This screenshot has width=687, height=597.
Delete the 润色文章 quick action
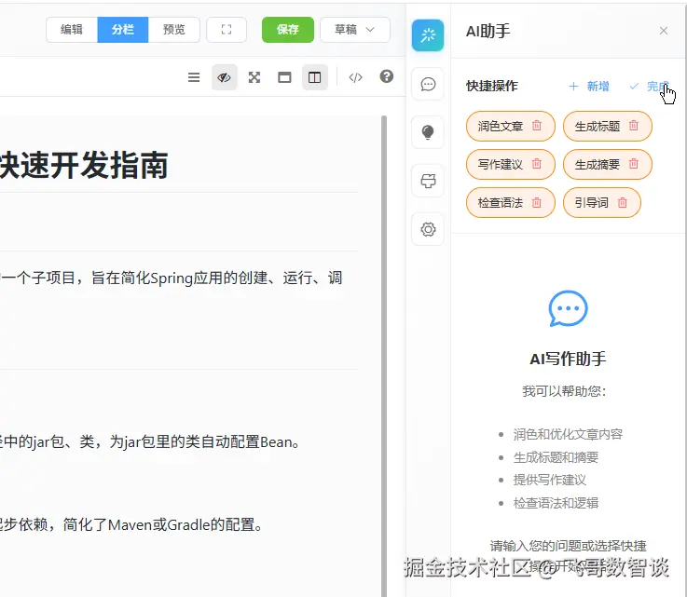(x=537, y=126)
